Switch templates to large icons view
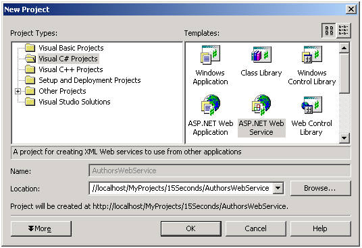The image size is (362, 248). tap(329, 30)
